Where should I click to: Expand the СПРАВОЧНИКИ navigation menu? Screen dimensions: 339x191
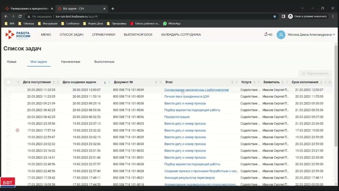pyautogui.click(x=104, y=35)
